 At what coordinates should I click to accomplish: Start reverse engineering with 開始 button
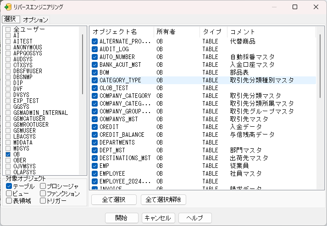pos(122,218)
